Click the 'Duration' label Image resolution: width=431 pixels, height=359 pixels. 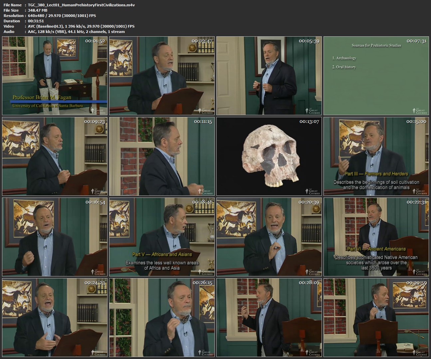[12, 21]
